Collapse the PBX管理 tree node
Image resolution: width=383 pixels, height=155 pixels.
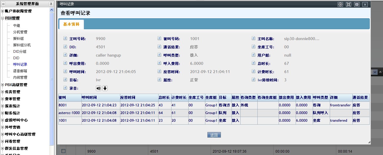[3, 18]
